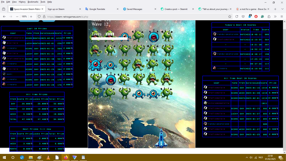Reset zoom via the 100% indicator
Image resolution: width=286 pixels, height=161 pixels.
24,17
